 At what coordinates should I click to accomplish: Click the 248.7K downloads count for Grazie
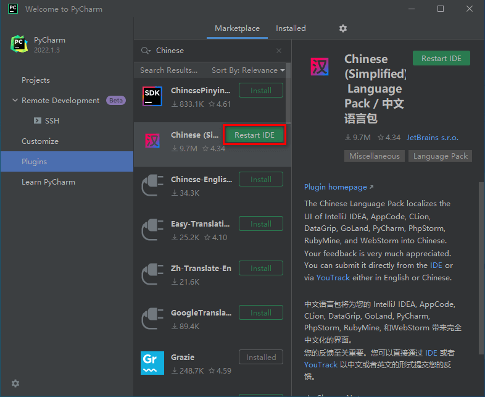pyautogui.click(x=188, y=370)
